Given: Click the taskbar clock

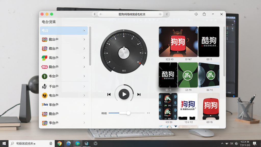Looking at the screenshot, I should click(245, 143).
